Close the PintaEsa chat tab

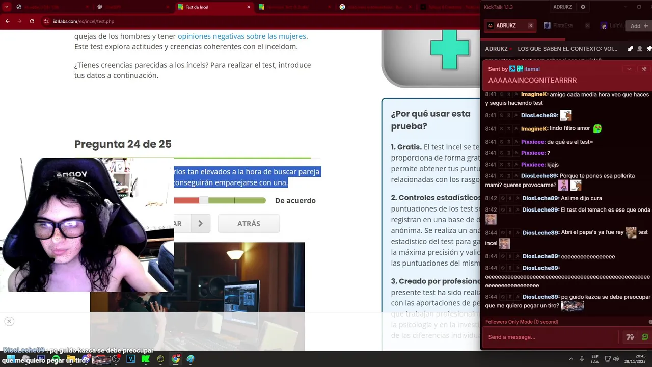click(587, 25)
